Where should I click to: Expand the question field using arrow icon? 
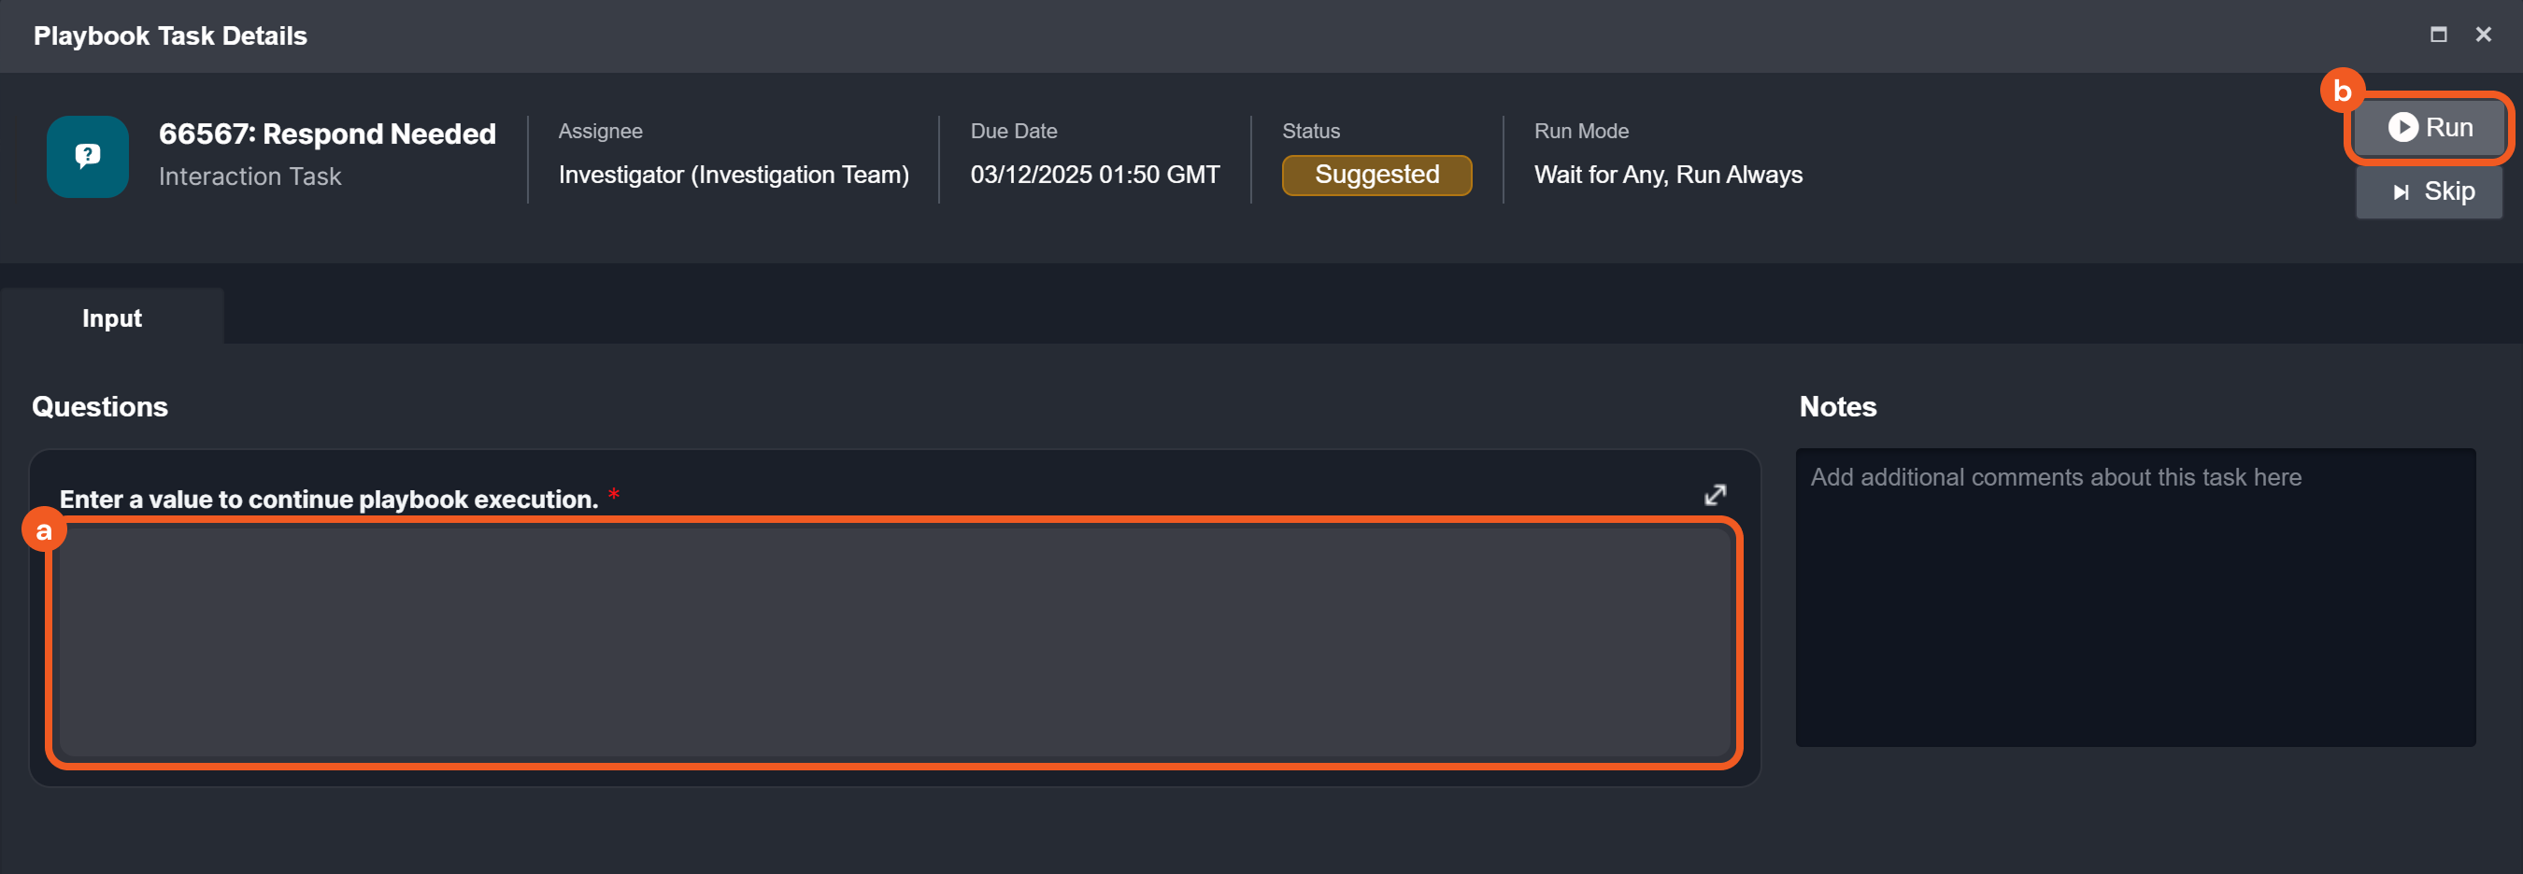(x=1714, y=495)
